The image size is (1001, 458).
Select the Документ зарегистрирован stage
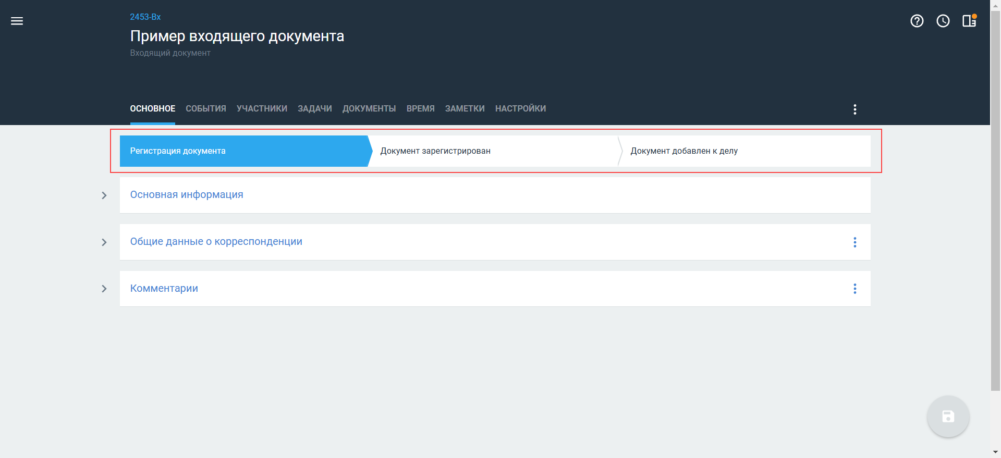point(495,151)
